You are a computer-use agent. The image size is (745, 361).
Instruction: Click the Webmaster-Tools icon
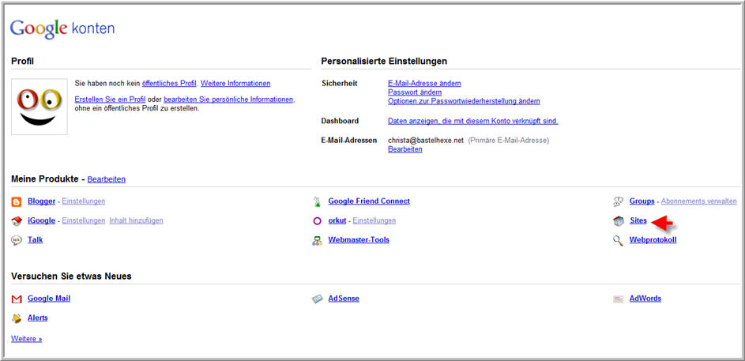[x=317, y=241]
